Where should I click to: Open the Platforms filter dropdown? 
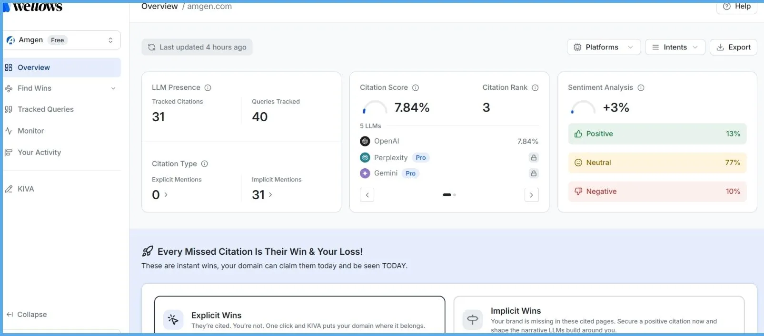(x=604, y=47)
